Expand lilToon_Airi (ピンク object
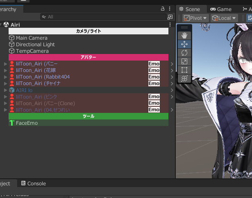252x198 pixels. [x=6, y=97]
